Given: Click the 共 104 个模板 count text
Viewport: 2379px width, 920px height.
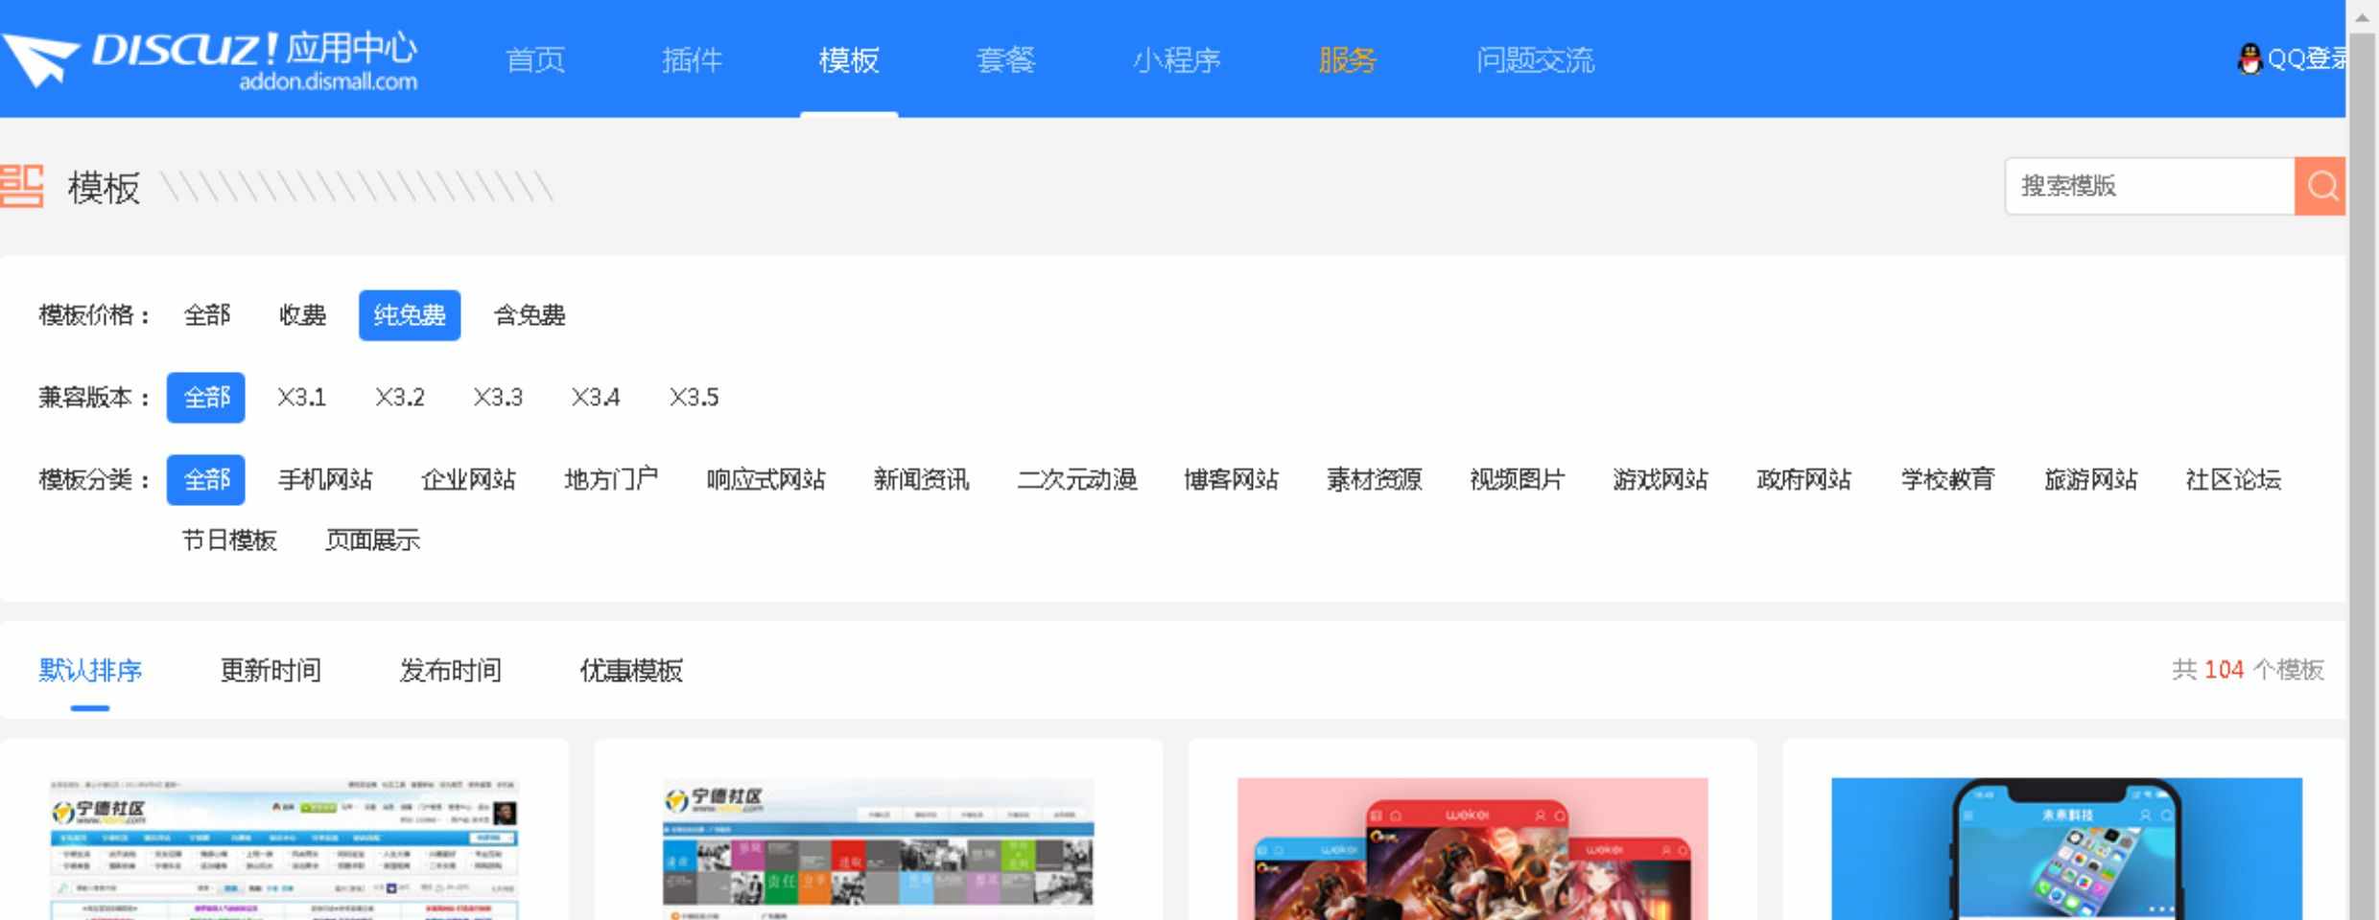Looking at the screenshot, I should [x=2248, y=670].
